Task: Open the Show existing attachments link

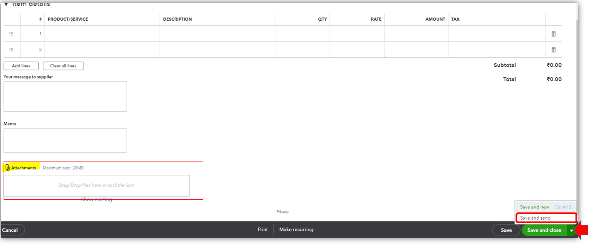Action: (96, 199)
